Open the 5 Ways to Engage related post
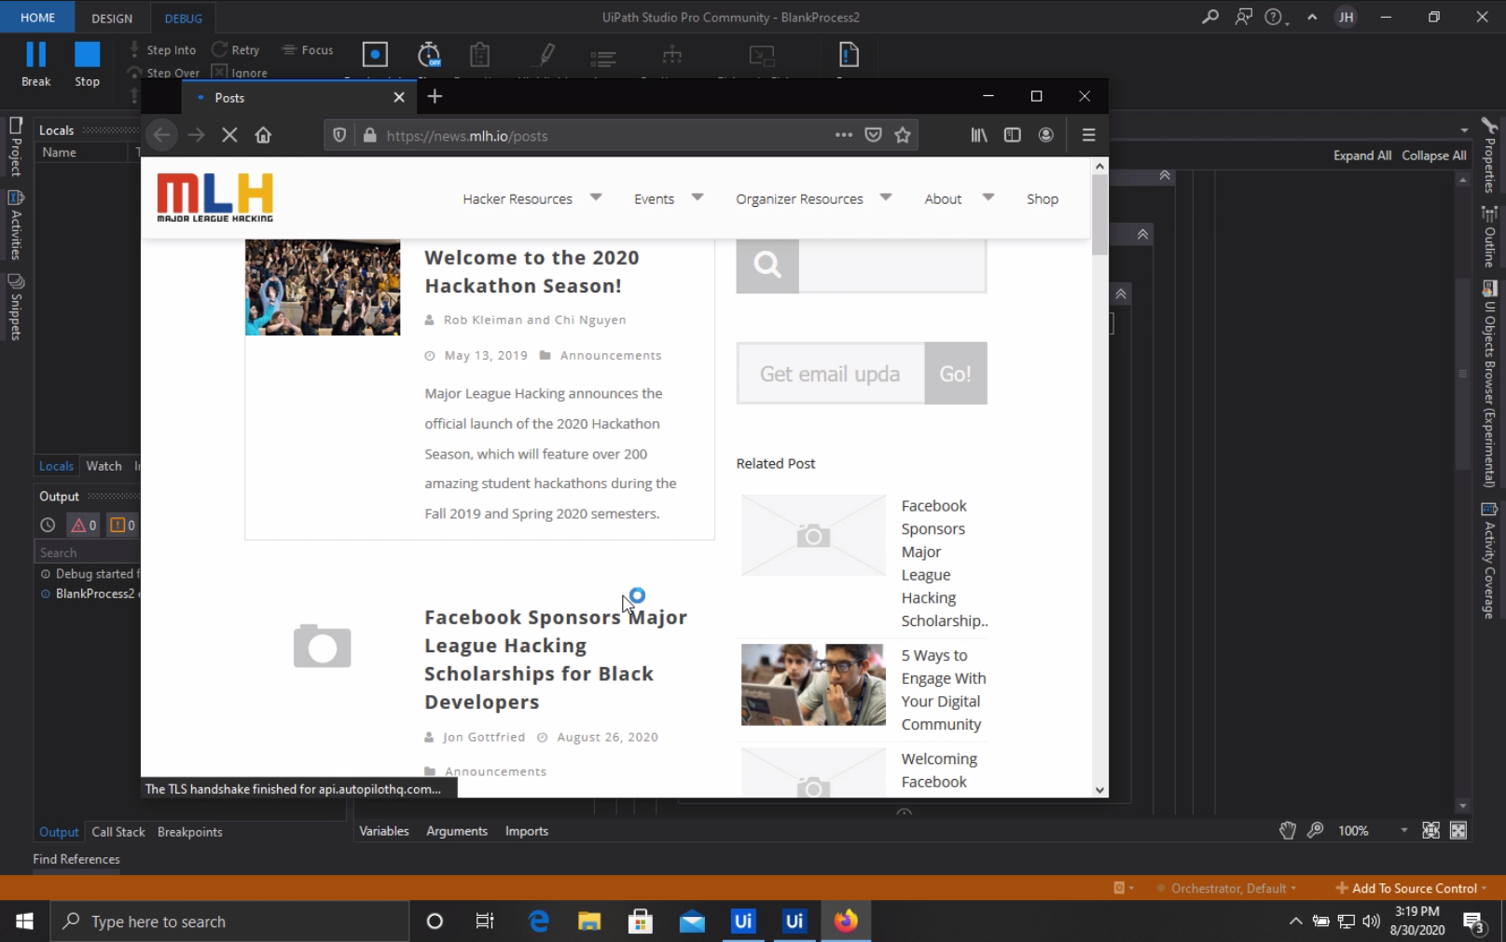1506x942 pixels. [944, 689]
